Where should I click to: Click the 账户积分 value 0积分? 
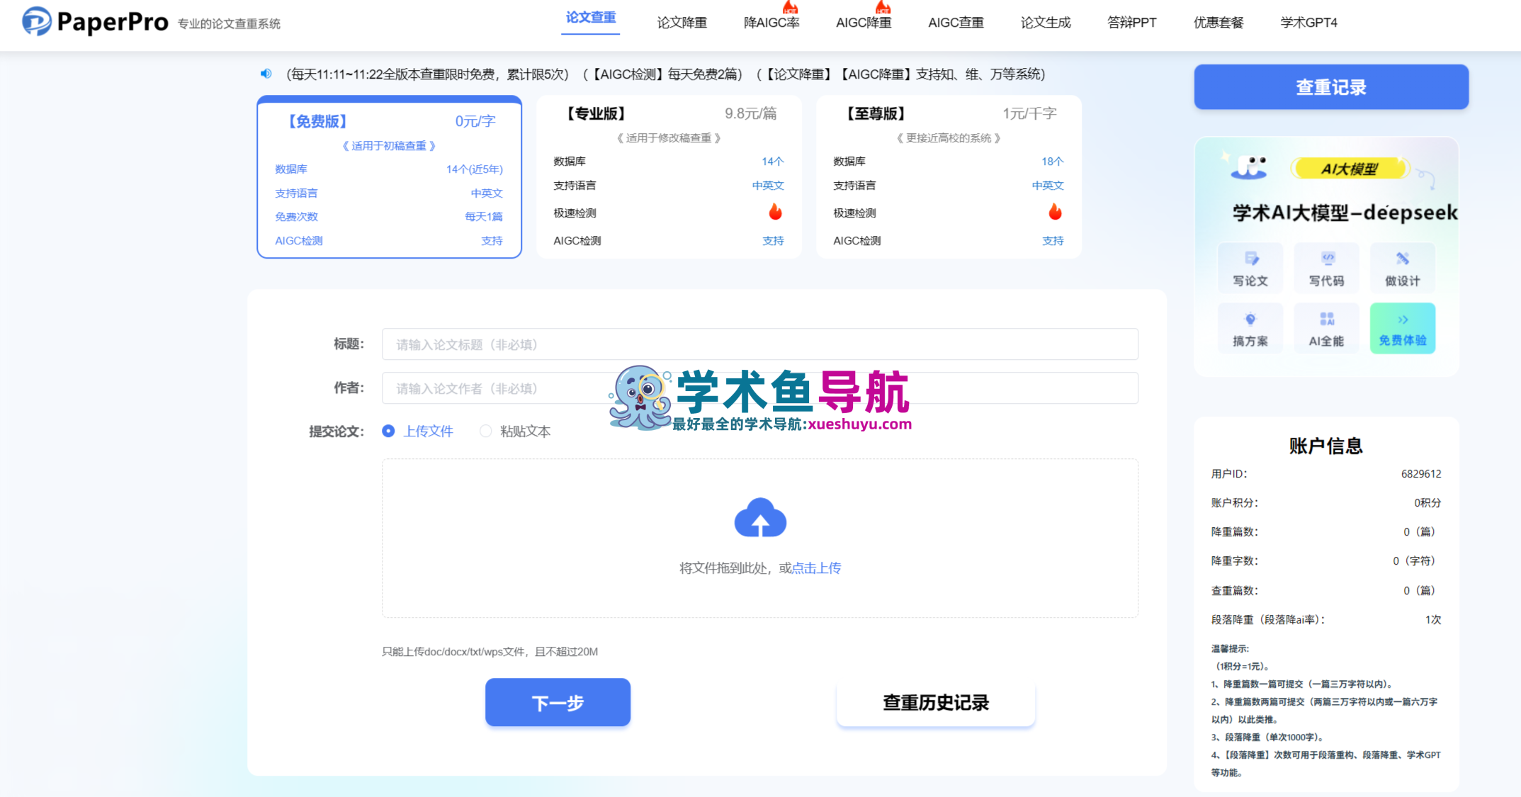click(1427, 503)
